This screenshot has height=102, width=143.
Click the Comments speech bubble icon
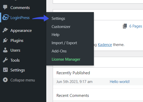point(5,7)
